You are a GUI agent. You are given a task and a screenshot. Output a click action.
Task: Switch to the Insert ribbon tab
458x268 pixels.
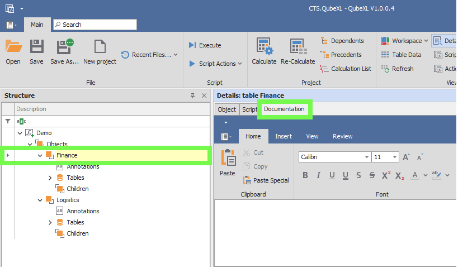283,136
